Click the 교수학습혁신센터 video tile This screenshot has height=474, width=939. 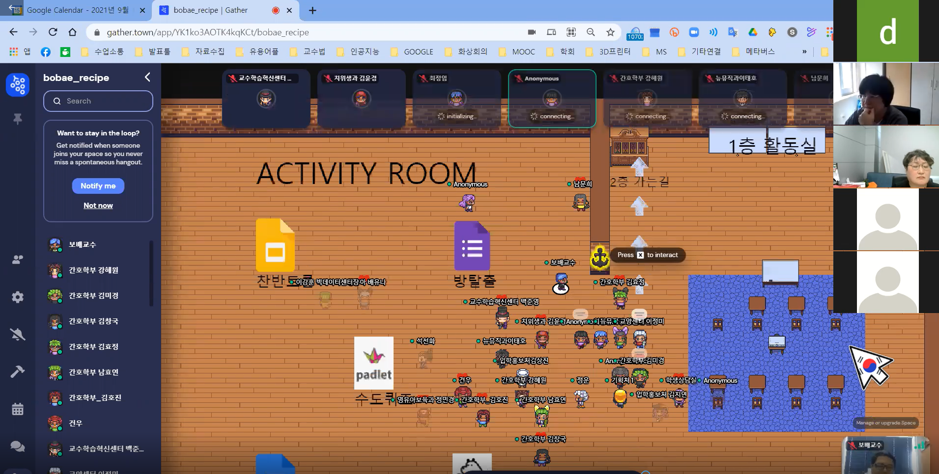(266, 99)
